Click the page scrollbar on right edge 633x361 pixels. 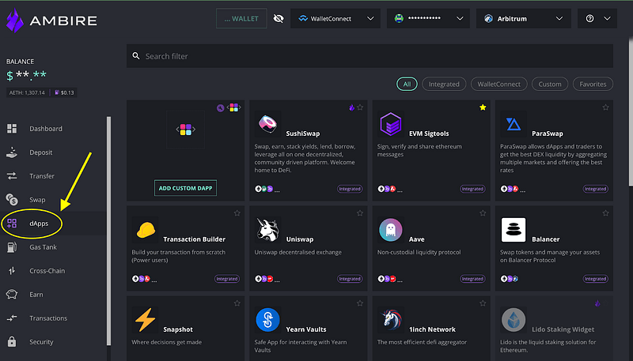pyautogui.click(x=631, y=112)
